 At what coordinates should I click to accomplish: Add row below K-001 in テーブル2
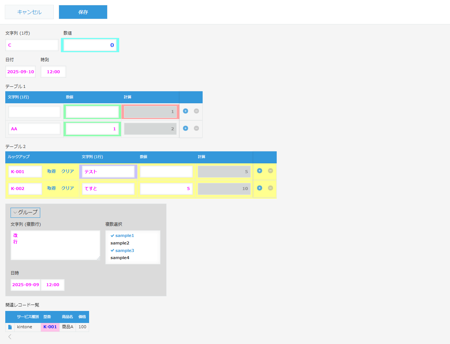tap(259, 171)
